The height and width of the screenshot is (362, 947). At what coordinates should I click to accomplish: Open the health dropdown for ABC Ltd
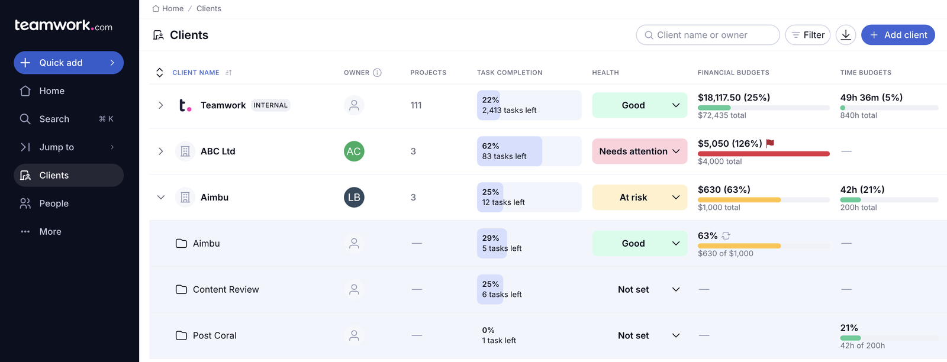(677, 151)
